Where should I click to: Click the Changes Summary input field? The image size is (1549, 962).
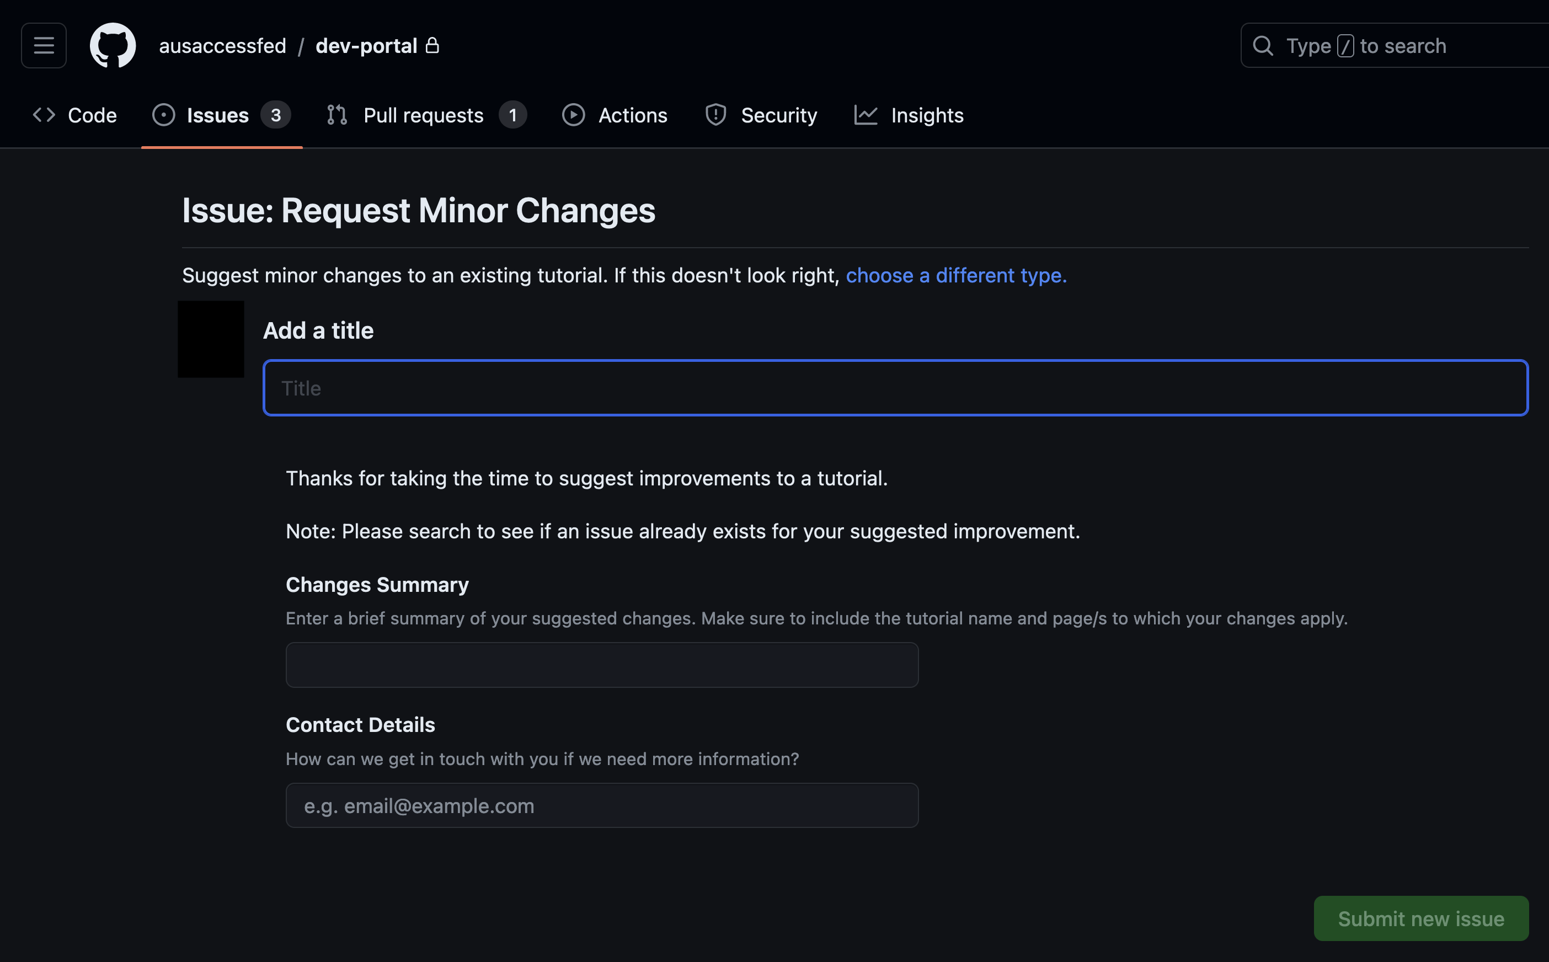(x=602, y=664)
